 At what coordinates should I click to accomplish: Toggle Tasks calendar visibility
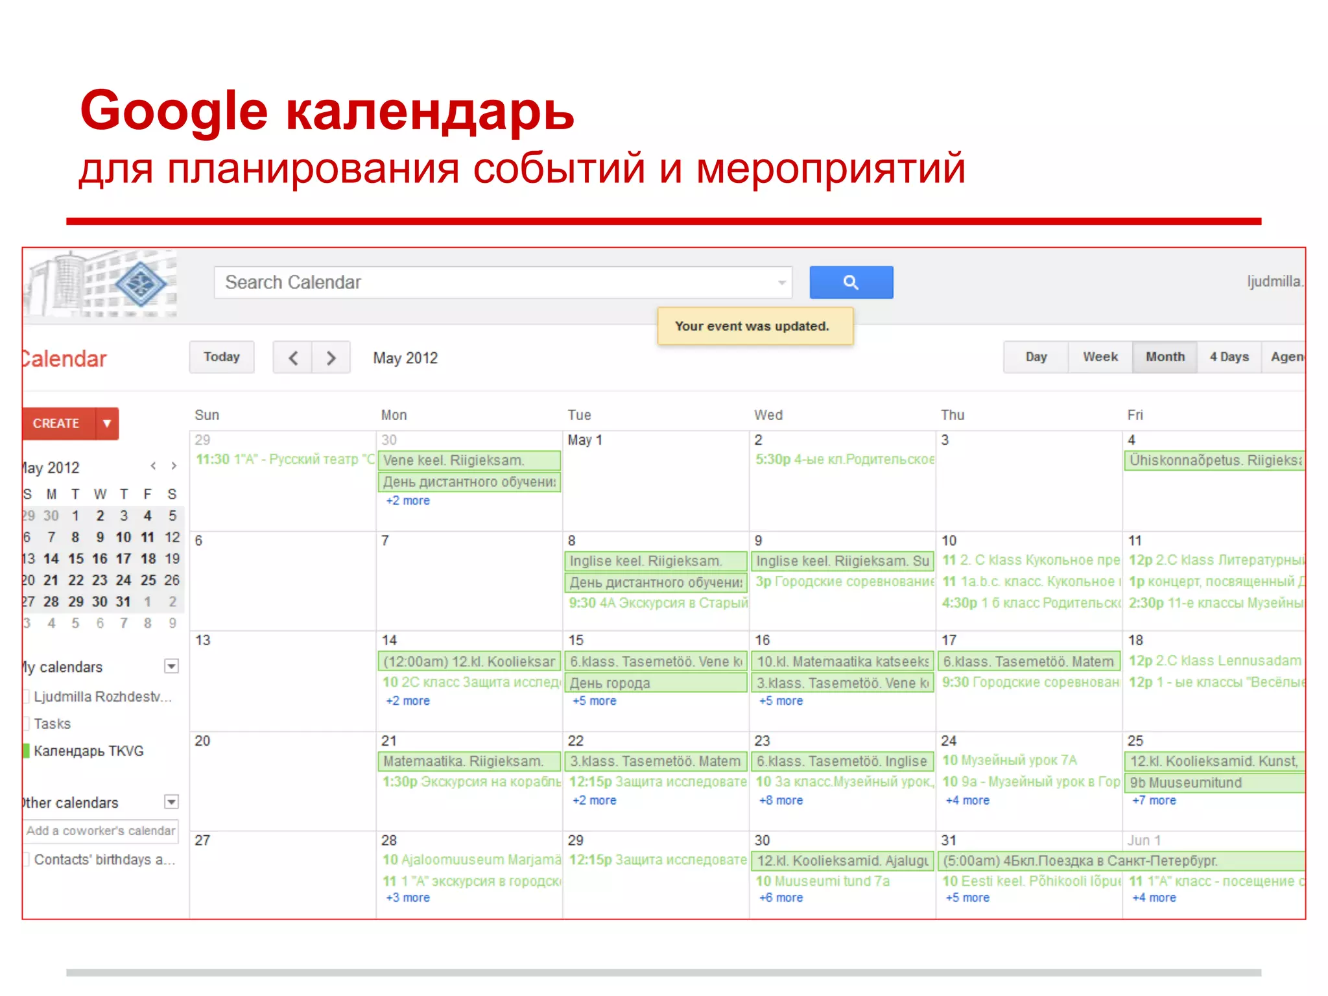tap(27, 724)
